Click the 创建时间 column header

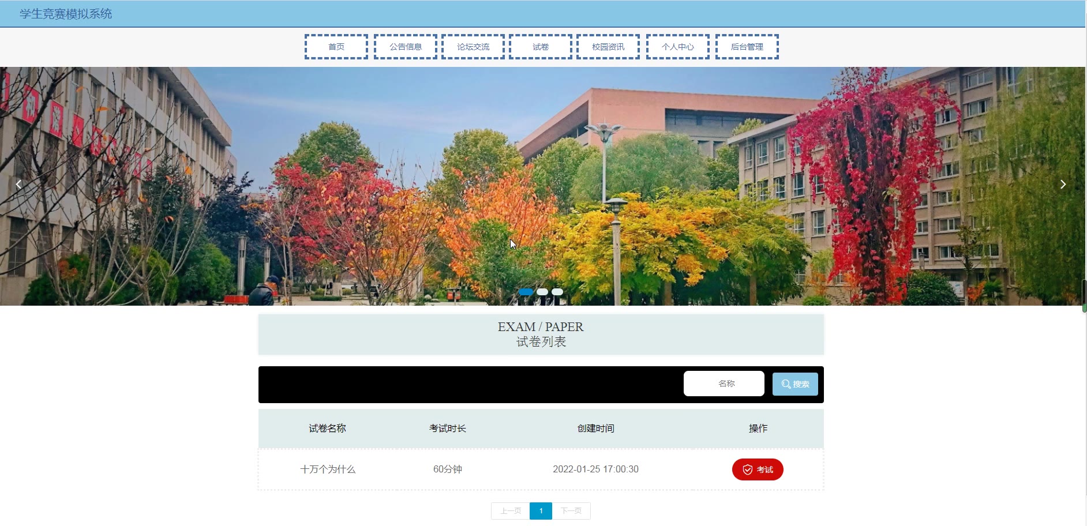point(595,429)
